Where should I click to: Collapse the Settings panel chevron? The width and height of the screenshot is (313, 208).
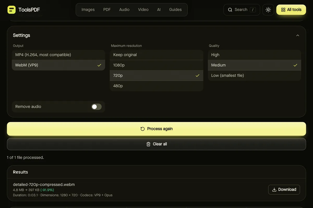(298, 35)
